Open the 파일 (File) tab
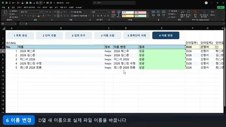226x127 pixels. 4,7
